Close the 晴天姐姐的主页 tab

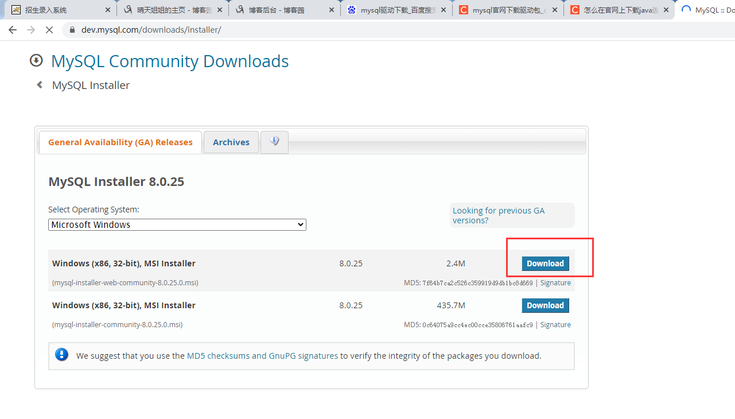pos(220,10)
